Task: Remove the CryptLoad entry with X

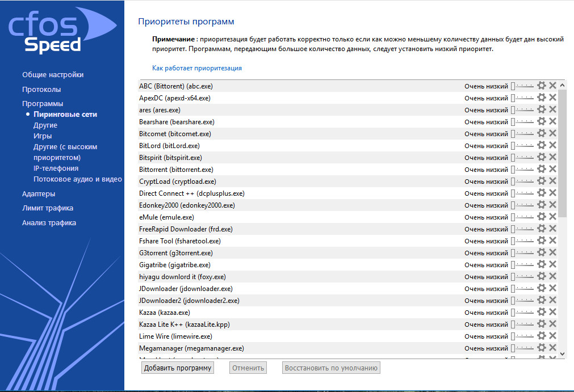Action: (x=553, y=181)
